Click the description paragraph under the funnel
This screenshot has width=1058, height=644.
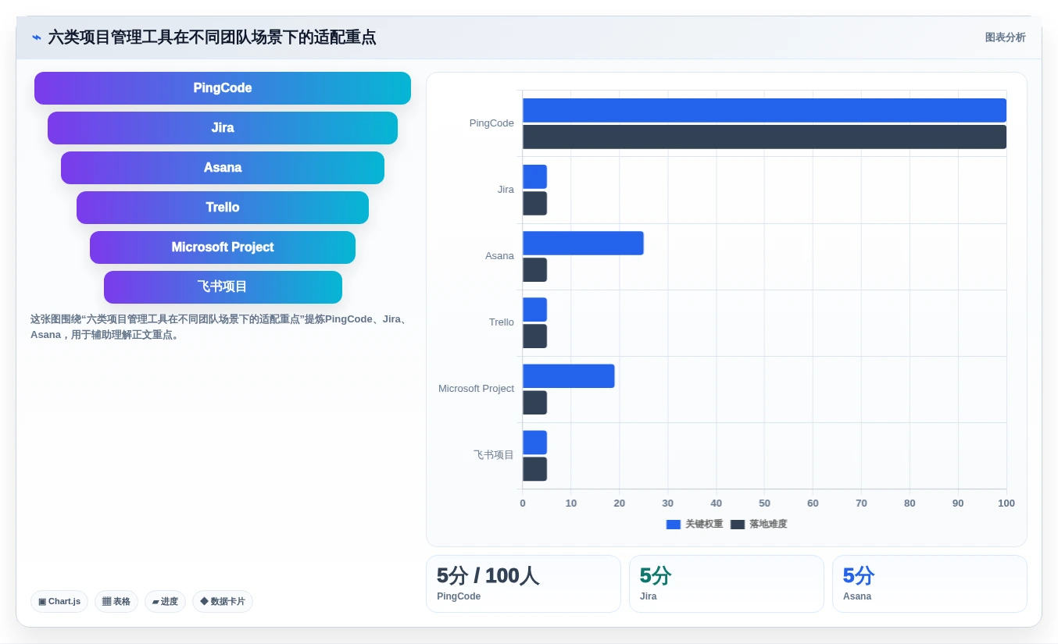(220, 327)
